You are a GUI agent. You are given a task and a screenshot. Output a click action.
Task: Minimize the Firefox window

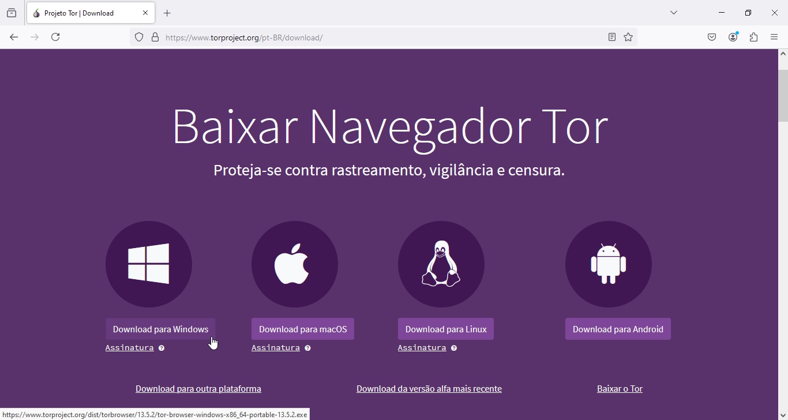(x=722, y=13)
